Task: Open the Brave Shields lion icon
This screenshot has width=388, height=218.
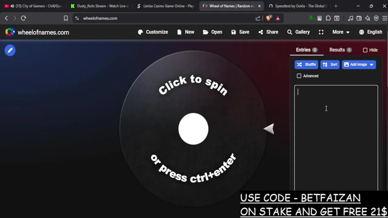Action: point(268,18)
